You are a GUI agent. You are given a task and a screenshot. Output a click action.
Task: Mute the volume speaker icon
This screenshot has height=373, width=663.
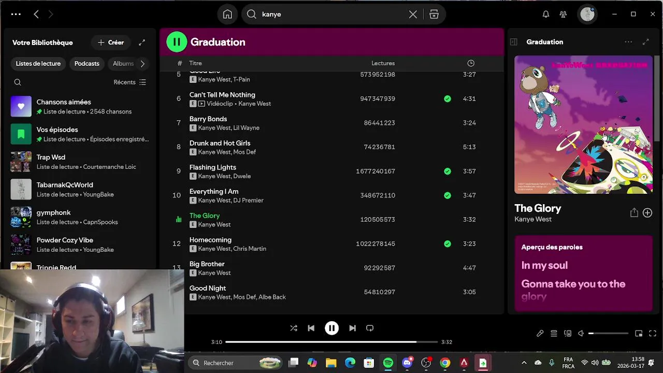pos(581,334)
